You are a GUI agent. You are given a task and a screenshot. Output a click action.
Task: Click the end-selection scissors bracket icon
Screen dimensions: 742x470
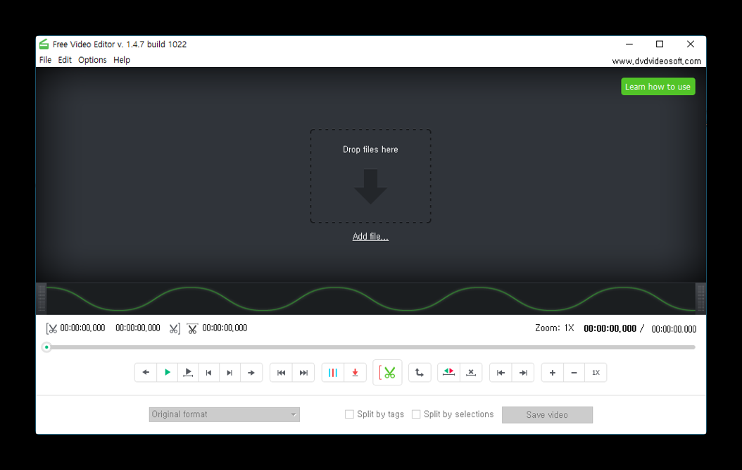point(175,328)
